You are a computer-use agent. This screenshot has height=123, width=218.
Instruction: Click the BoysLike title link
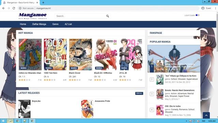point(36,101)
